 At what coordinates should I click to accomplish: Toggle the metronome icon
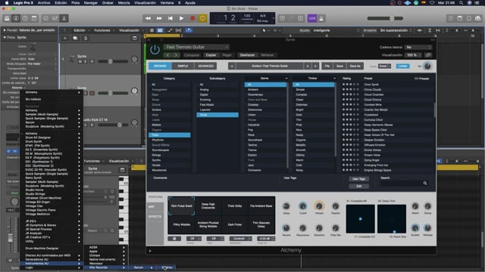point(321,18)
